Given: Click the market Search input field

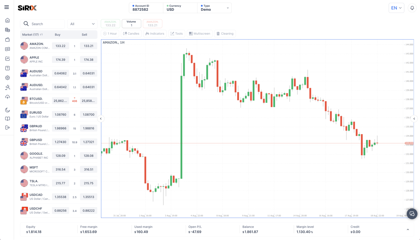Looking at the screenshot, I should [x=46, y=24].
